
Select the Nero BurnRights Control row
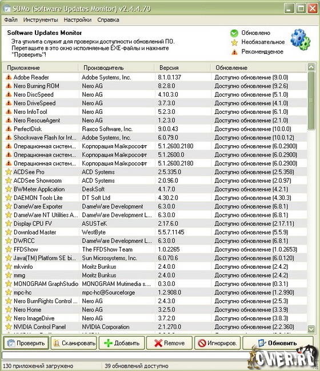point(155,301)
